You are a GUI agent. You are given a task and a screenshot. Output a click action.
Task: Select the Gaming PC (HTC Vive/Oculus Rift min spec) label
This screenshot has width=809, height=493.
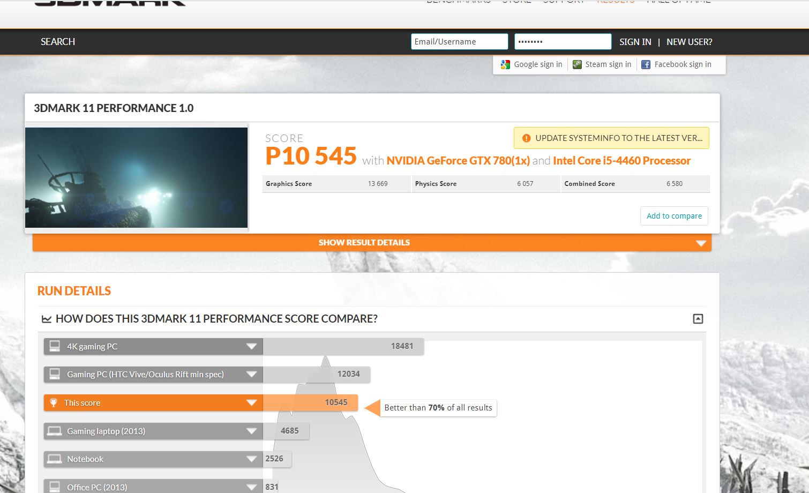pos(145,375)
